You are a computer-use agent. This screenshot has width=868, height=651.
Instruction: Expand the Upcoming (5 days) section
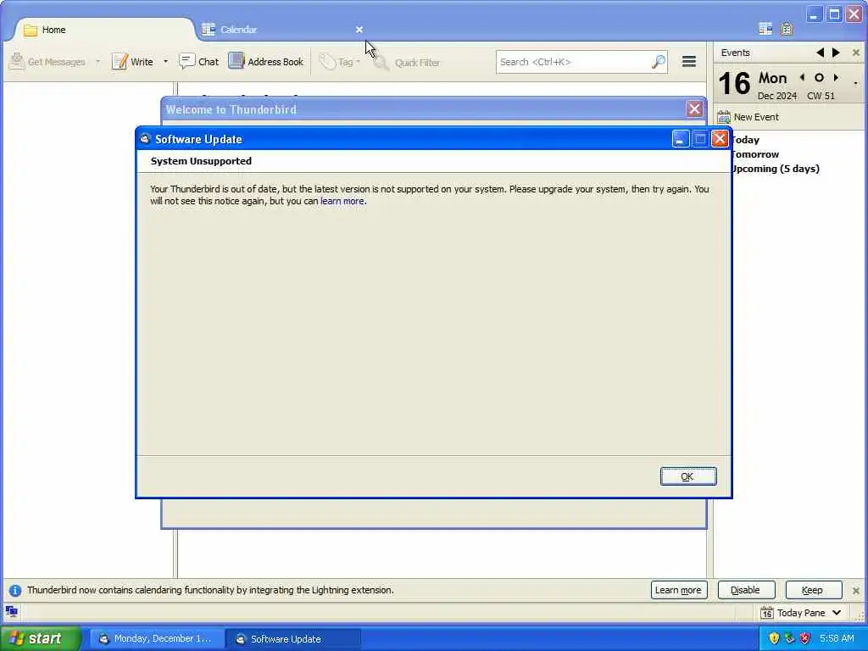point(775,169)
